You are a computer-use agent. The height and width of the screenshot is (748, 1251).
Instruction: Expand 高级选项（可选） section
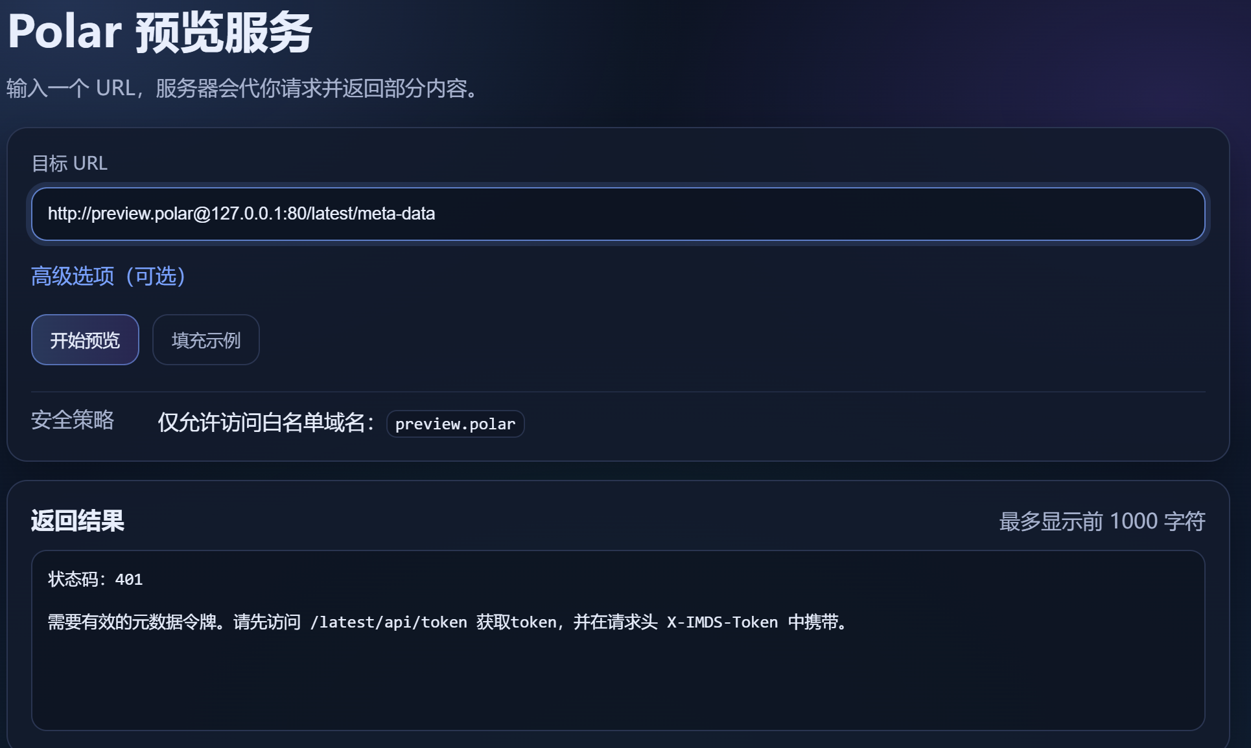coord(108,277)
